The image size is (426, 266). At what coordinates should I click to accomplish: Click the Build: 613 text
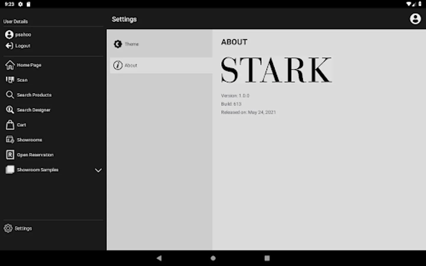point(231,104)
